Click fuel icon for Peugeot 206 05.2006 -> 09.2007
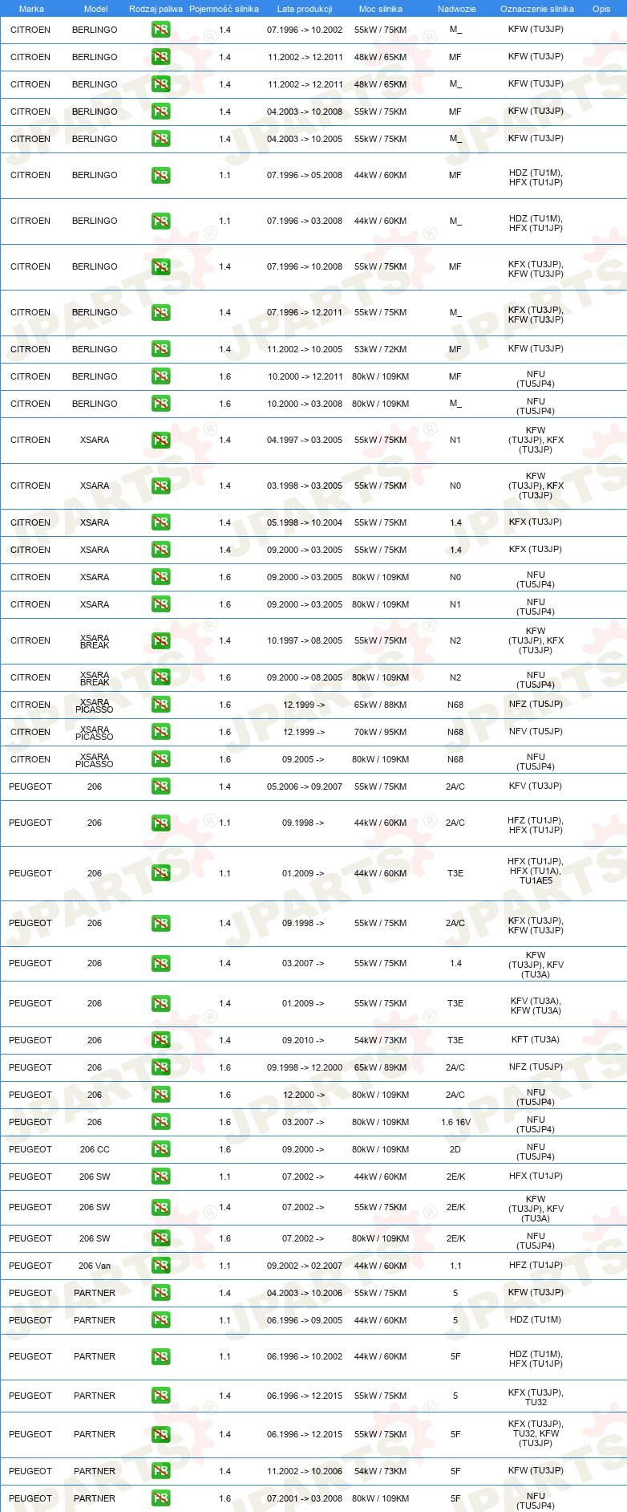Viewport: 627px width, 1512px height. pos(160,786)
